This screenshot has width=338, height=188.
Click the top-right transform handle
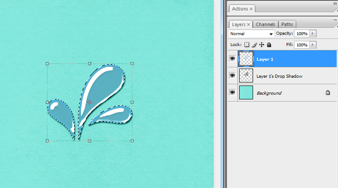[x=132, y=63]
